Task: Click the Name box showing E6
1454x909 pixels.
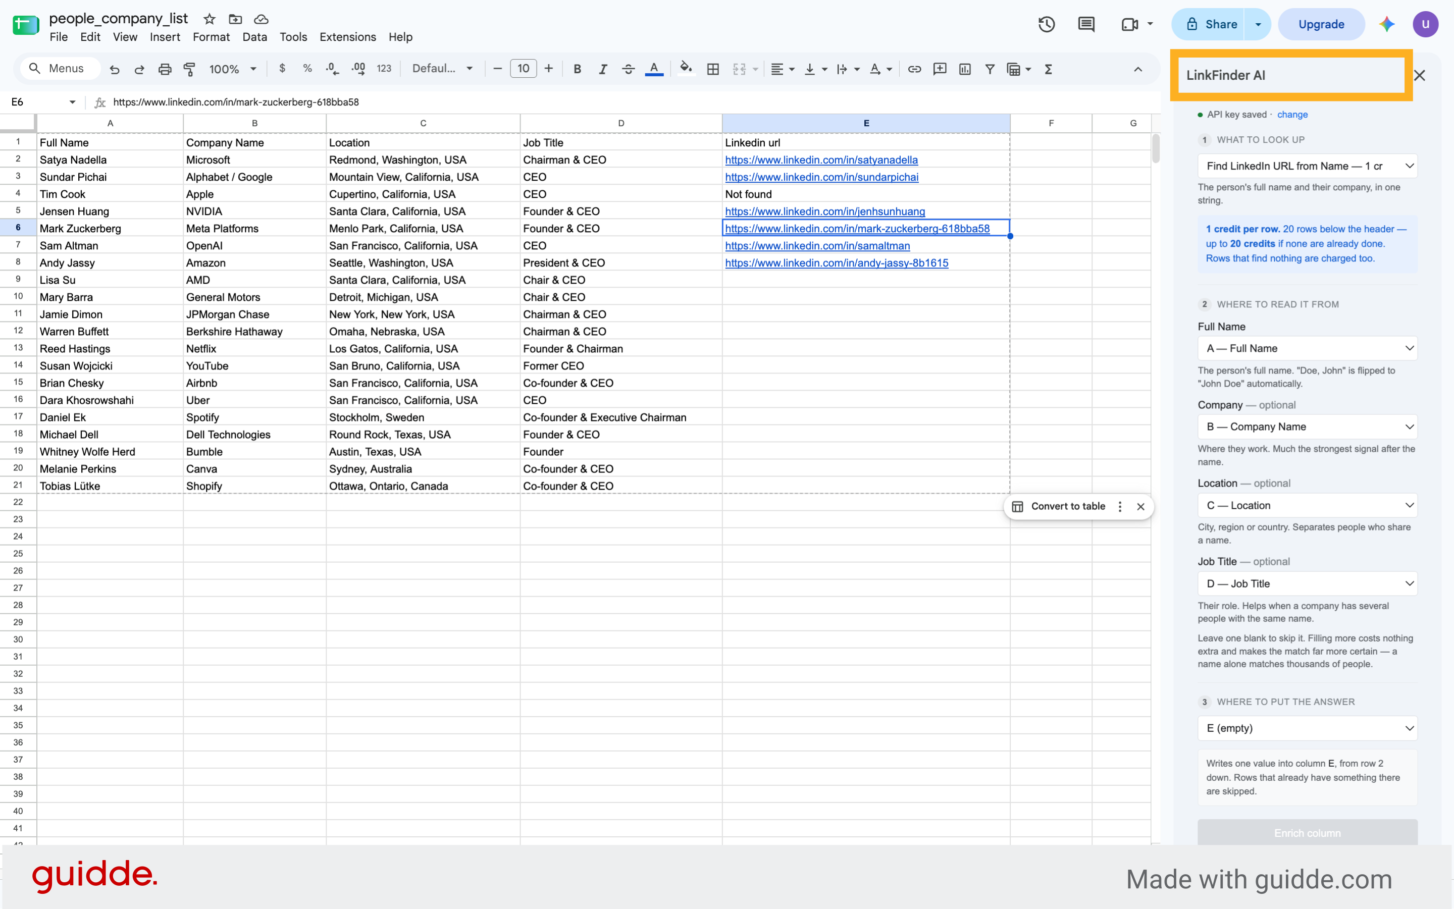Action: coord(43,102)
